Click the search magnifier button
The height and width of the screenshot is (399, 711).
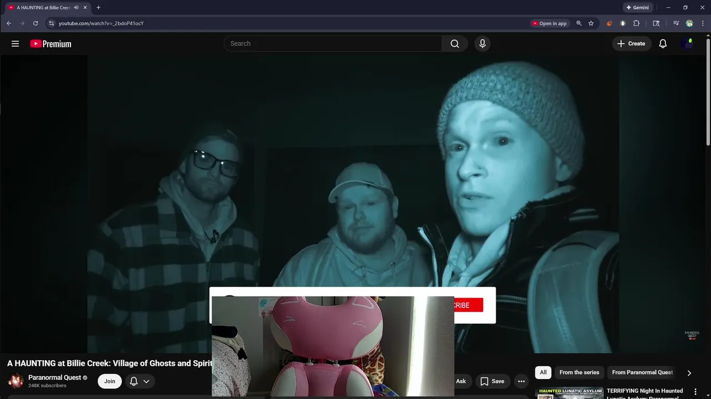455,44
